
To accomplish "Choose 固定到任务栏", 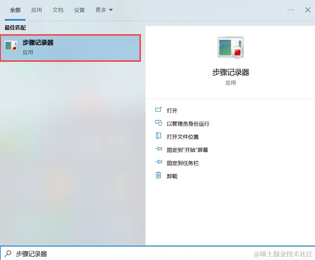I will [x=183, y=163].
